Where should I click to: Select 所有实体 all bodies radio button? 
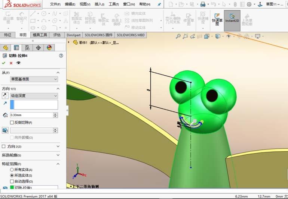tap(12, 170)
